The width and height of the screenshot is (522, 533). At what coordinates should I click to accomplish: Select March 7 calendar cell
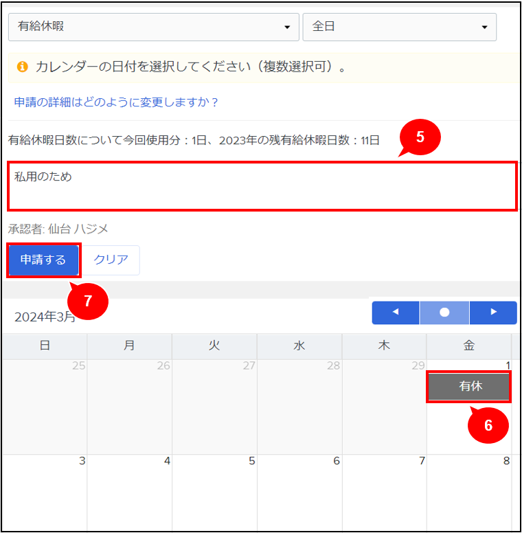384,491
